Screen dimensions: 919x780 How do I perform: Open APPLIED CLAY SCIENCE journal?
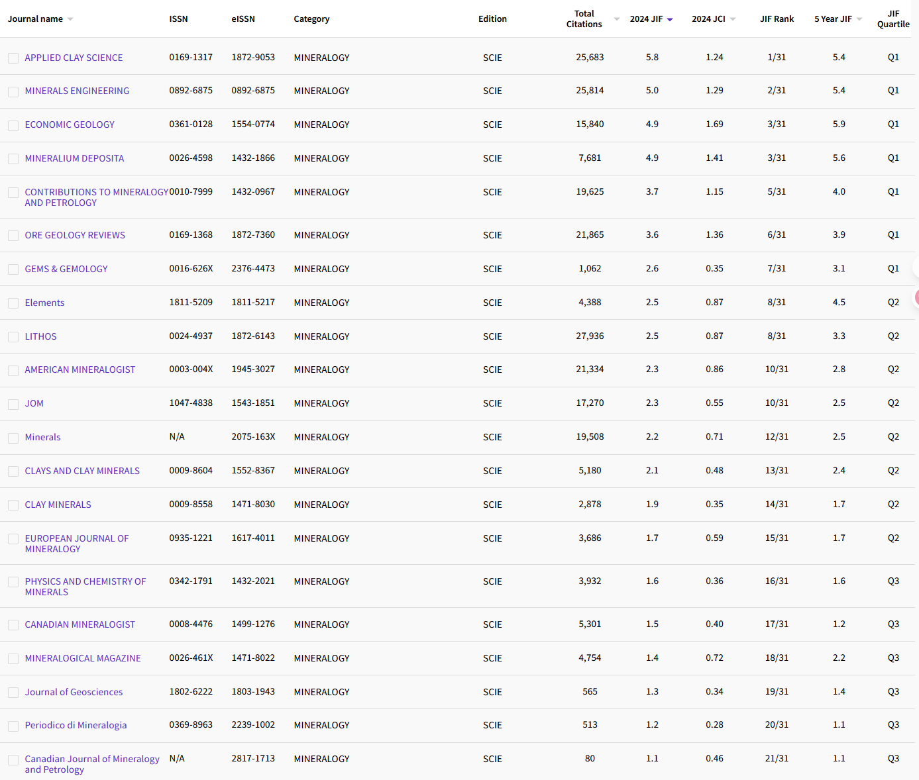point(74,58)
